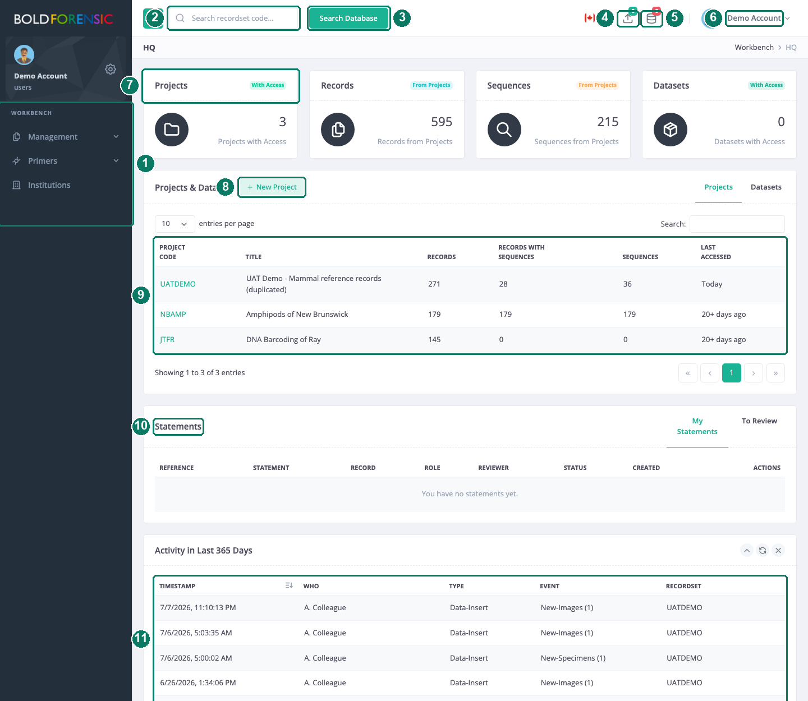Switch to the To Review tab
The width and height of the screenshot is (808, 701).
(x=759, y=421)
